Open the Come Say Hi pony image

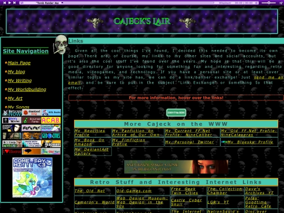click(33, 178)
